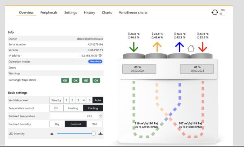Click thermometer icon next to 22.9 °C

(152, 34)
